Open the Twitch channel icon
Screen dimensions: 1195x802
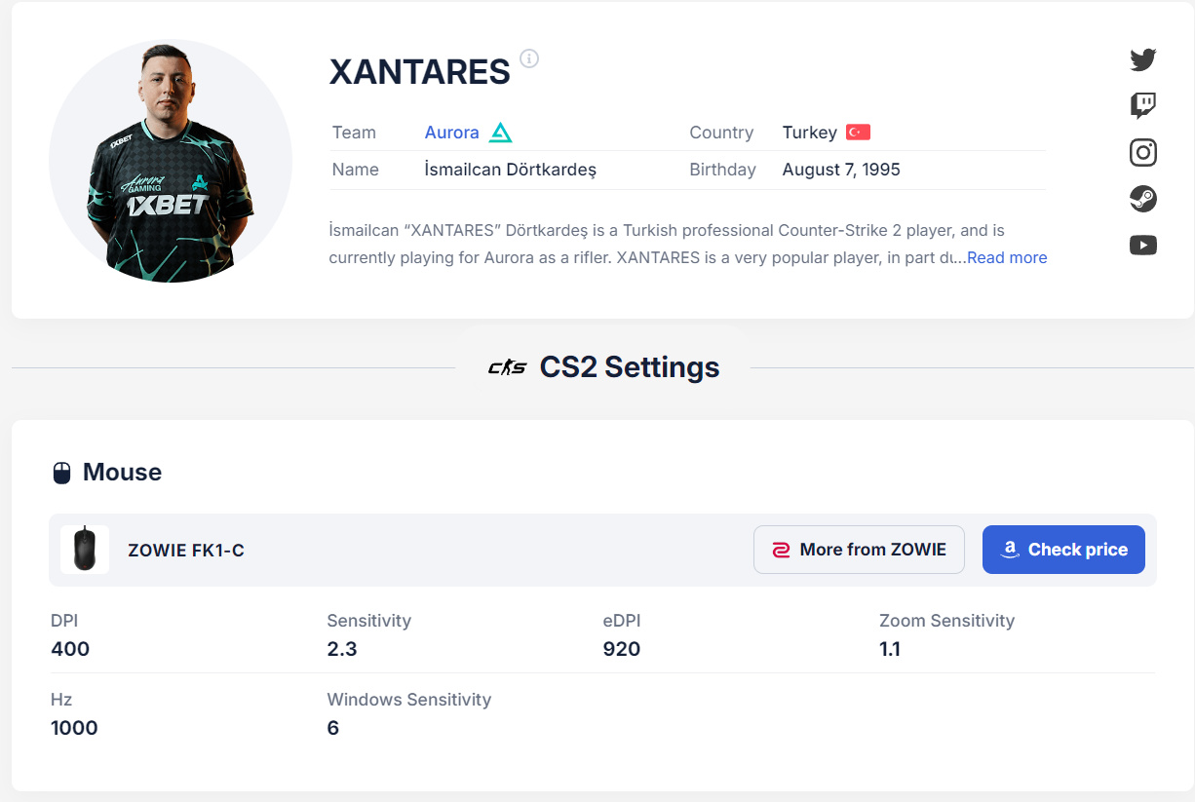click(1143, 105)
